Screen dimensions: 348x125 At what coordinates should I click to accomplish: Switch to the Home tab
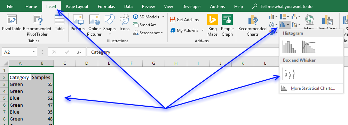pos(31,6)
